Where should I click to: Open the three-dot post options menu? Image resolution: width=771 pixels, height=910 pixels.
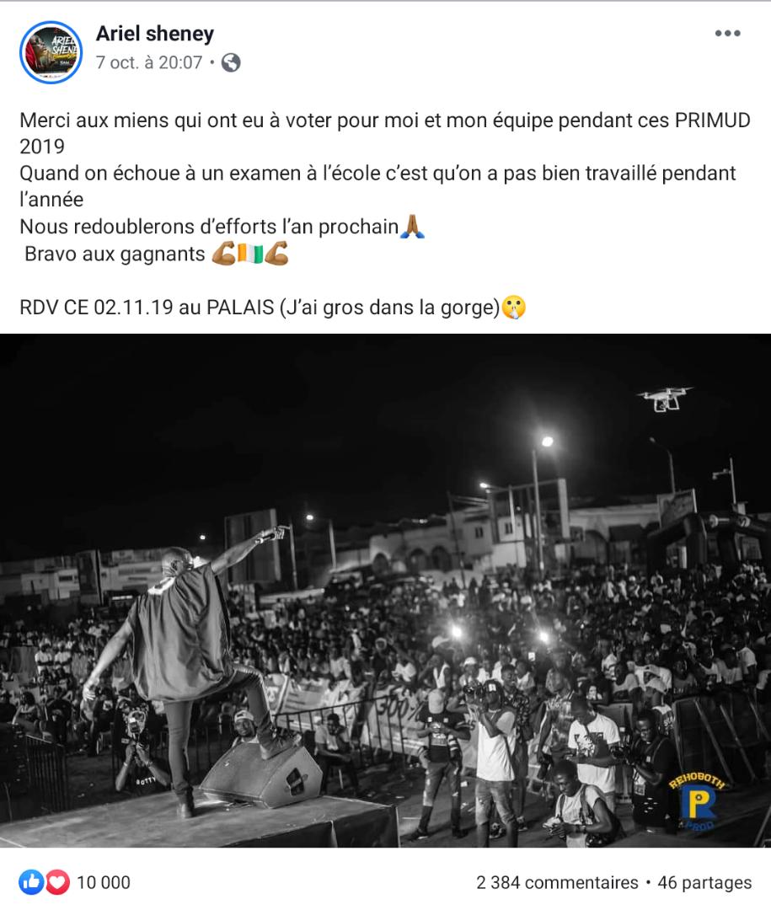pyautogui.click(x=727, y=33)
